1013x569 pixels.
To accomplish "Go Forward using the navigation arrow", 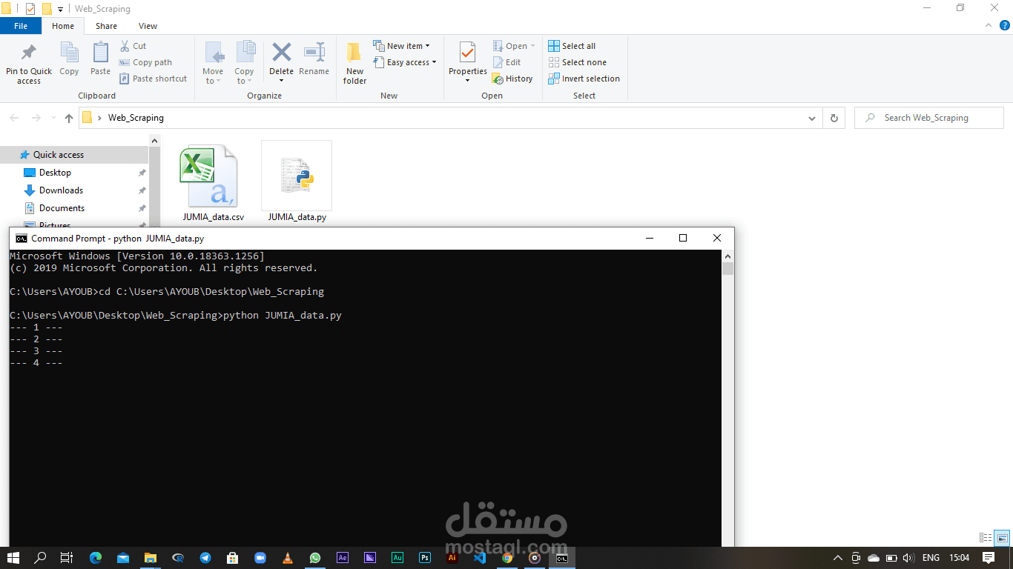I will pyautogui.click(x=36, y=118).
